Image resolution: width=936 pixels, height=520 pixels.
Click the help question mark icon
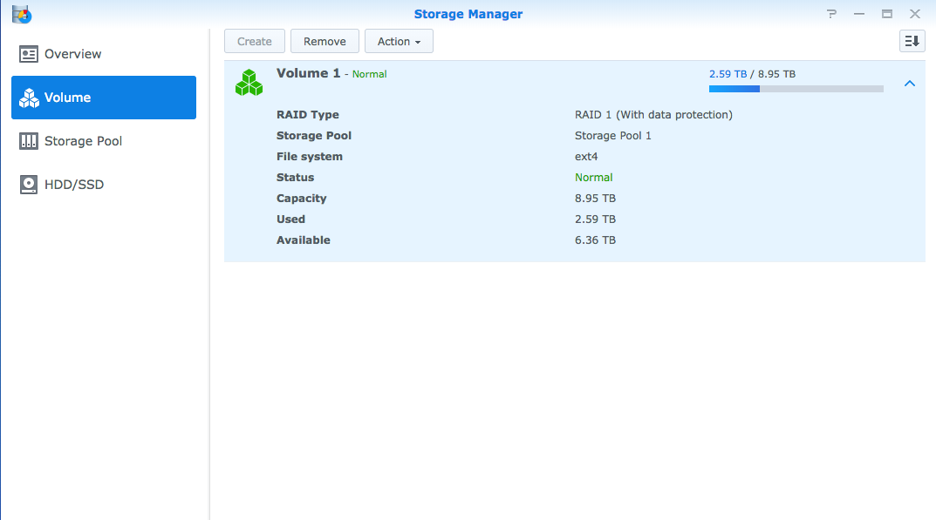click(x=831, y=13)
